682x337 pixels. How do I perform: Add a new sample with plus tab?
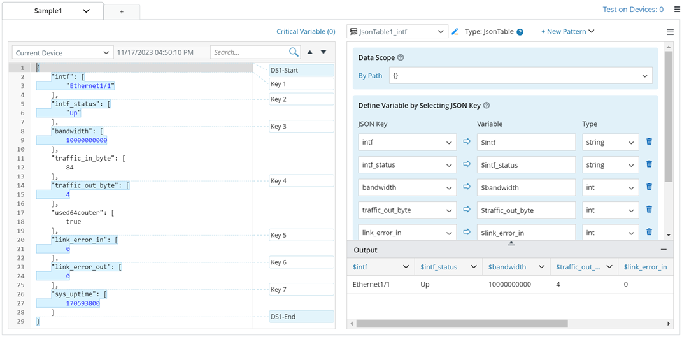(122, 11)
